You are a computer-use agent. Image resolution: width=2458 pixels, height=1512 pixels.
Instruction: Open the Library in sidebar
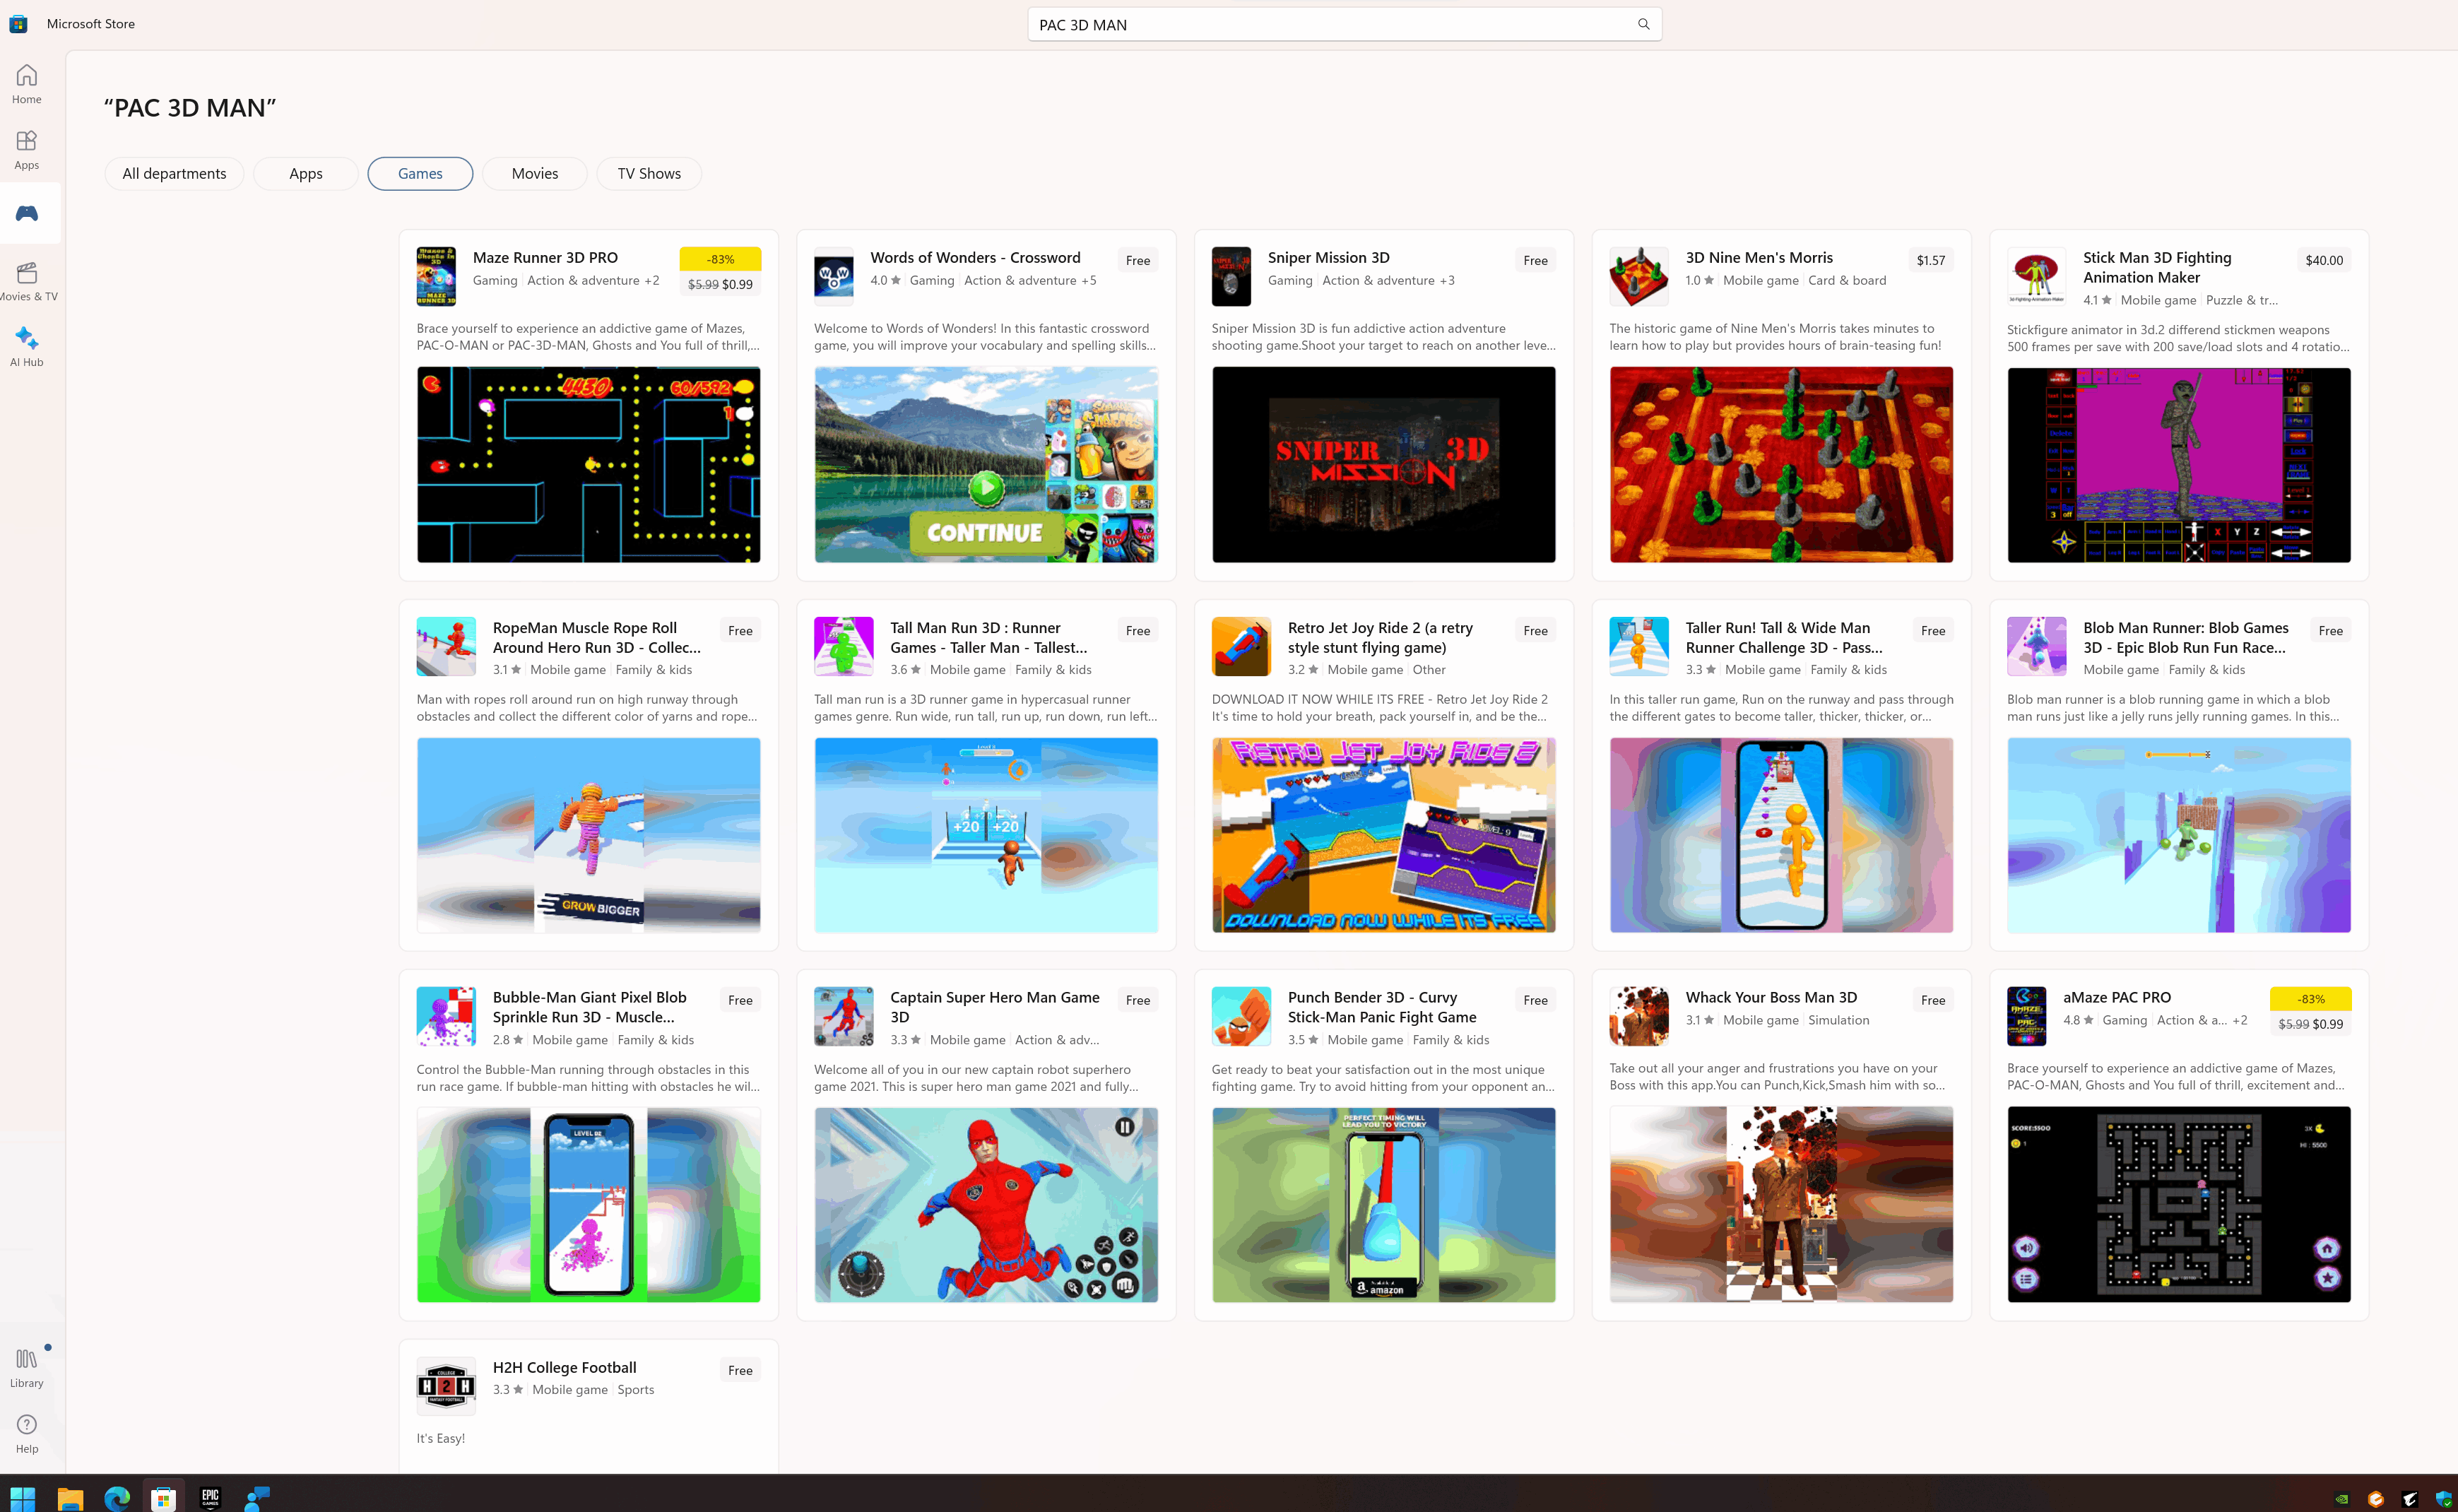(x=27, y=1367)
